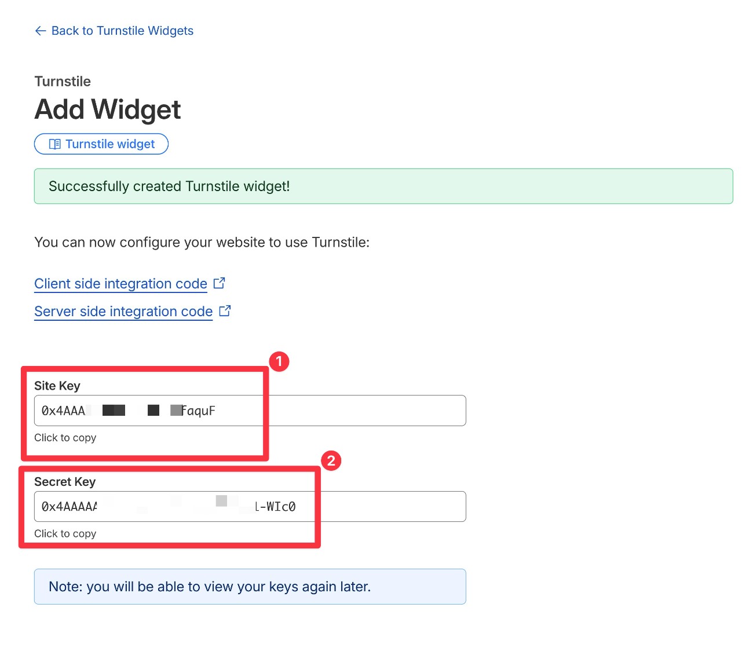Open Server side integration code link
This screenshot has height=659, width=753.
tap(123, 312)
